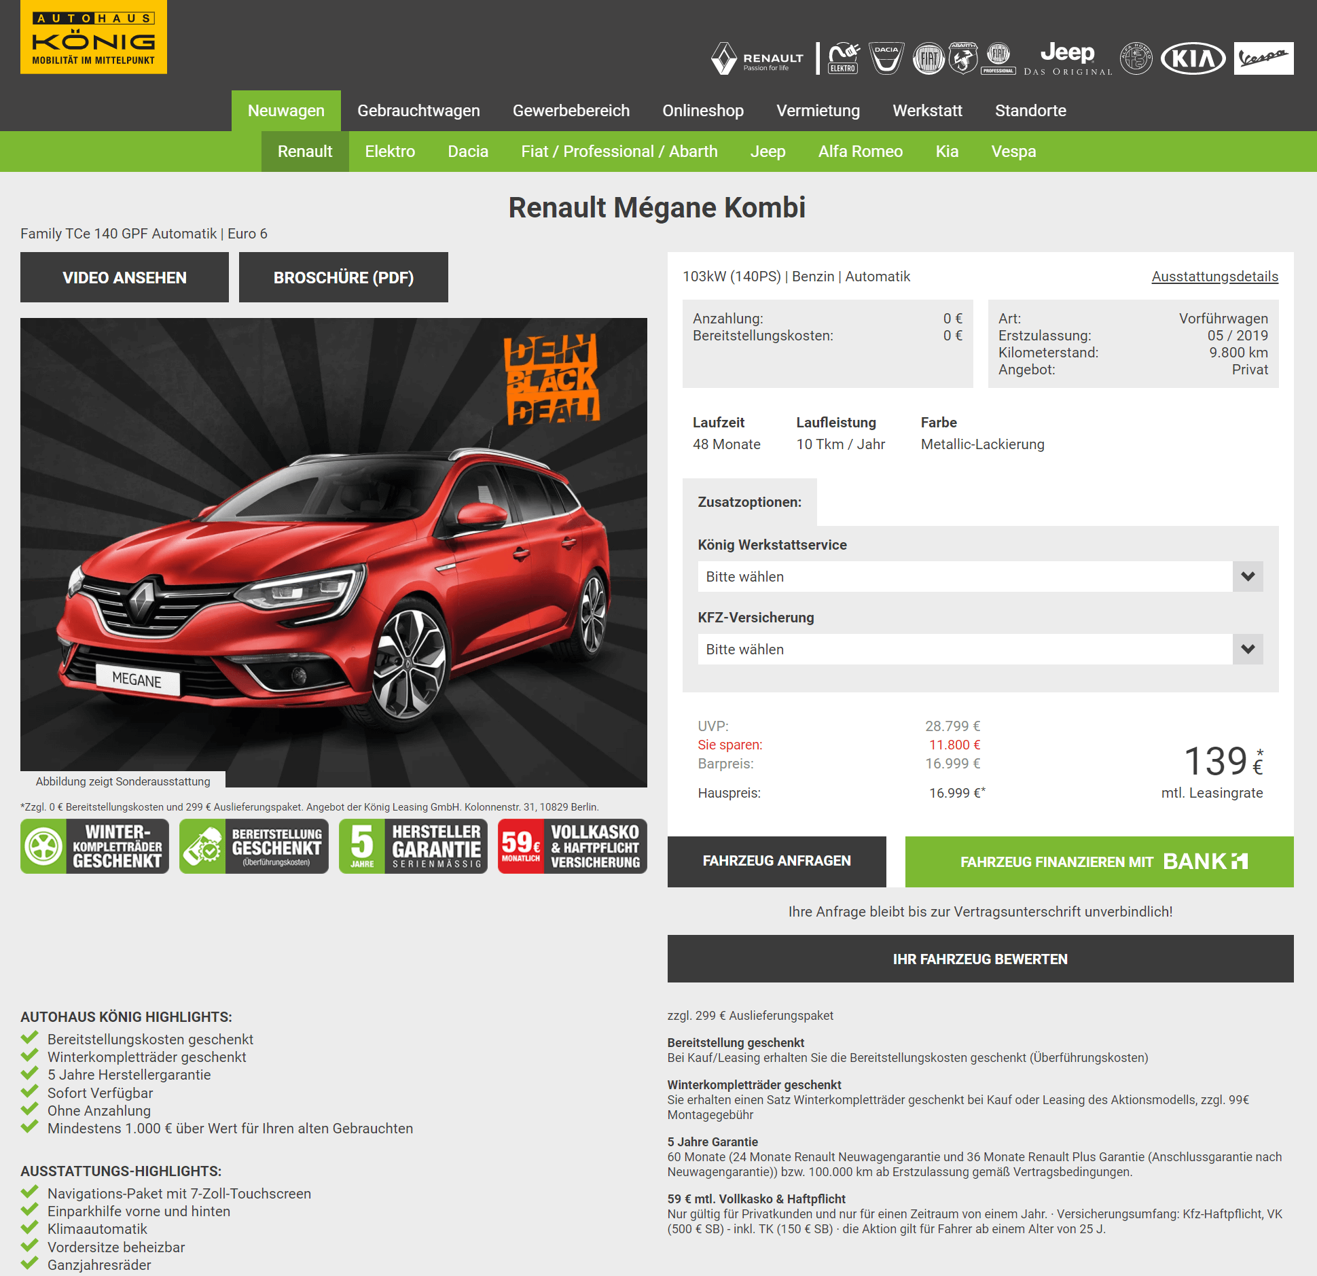
Task: Click the 5 Jahre Herstellergarantie badge
Action: coord(413,846)
